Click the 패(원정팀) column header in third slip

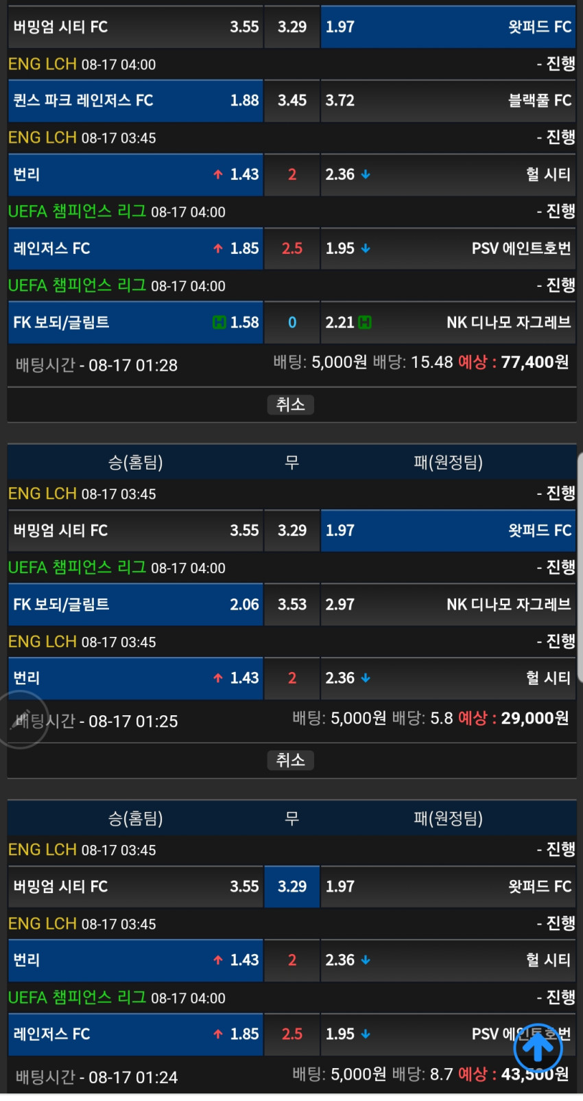point(448,818)
